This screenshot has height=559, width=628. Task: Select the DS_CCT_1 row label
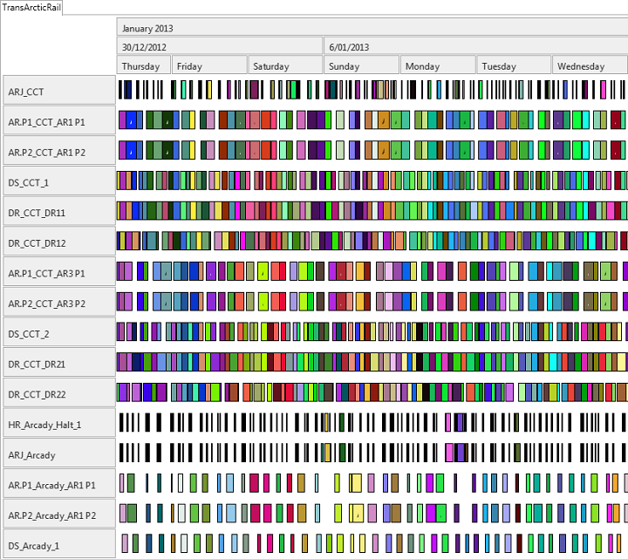click(58, 182)
